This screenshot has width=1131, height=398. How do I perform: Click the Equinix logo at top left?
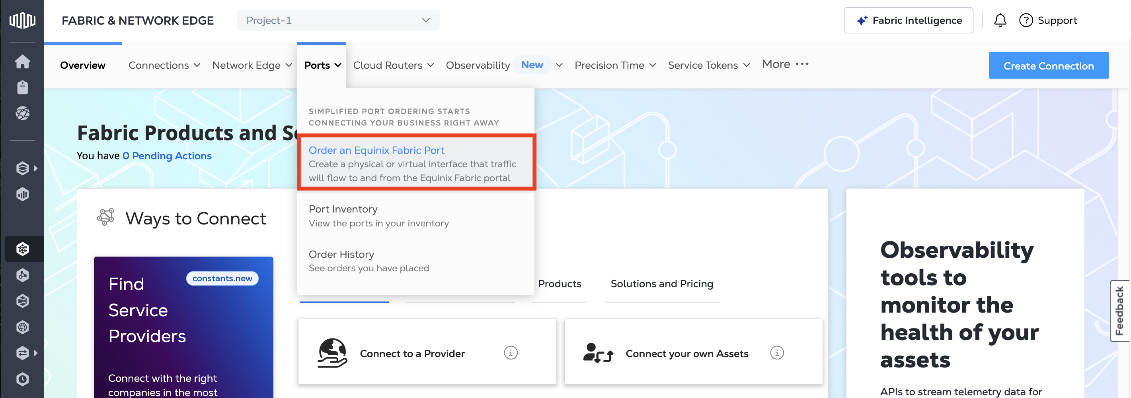pyautogui.click(x=22, y=21)
